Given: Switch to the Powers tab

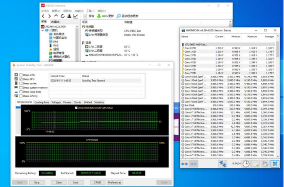Looking at the screenshot, I should coord(67,102).
